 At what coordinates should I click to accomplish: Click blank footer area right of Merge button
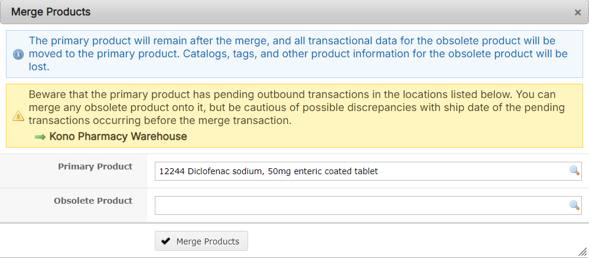(x=414, y=241)
